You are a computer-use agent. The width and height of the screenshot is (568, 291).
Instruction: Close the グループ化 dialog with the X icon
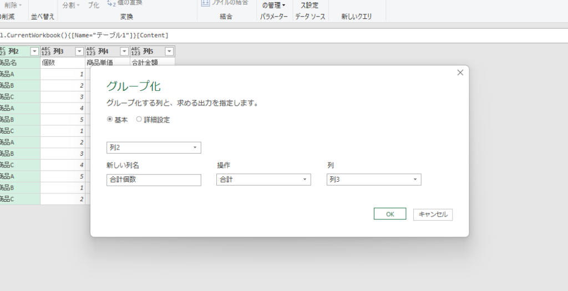pyautogui.click(x=460, y=73)
